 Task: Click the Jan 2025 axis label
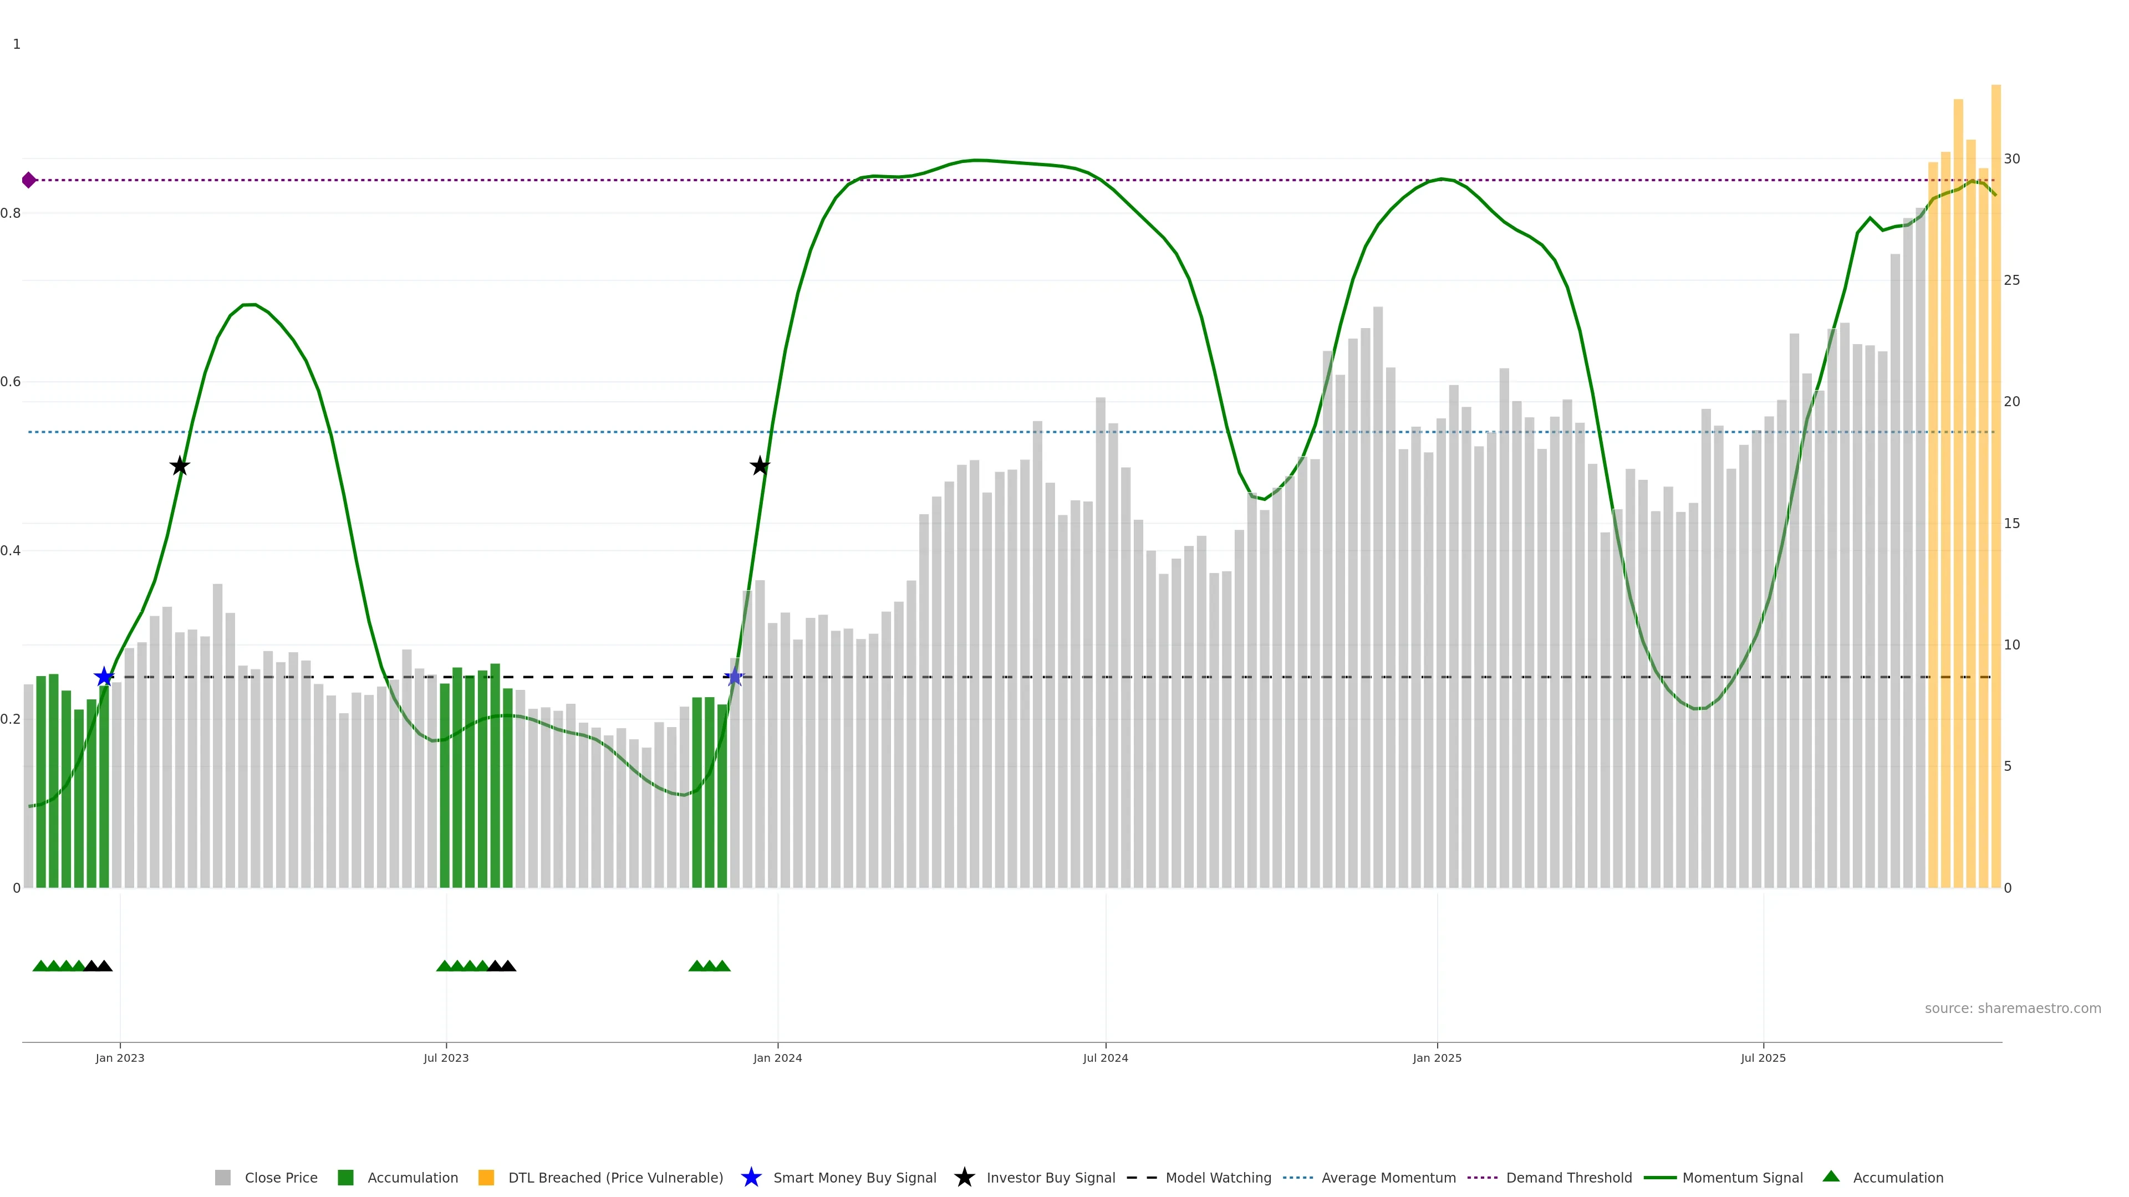tap(1437, 1058)
